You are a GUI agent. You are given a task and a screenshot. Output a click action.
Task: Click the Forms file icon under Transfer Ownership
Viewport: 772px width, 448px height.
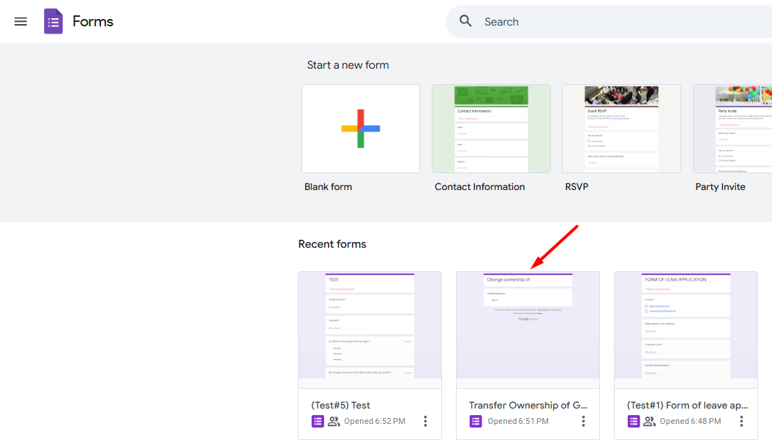(x=476, y=421)
